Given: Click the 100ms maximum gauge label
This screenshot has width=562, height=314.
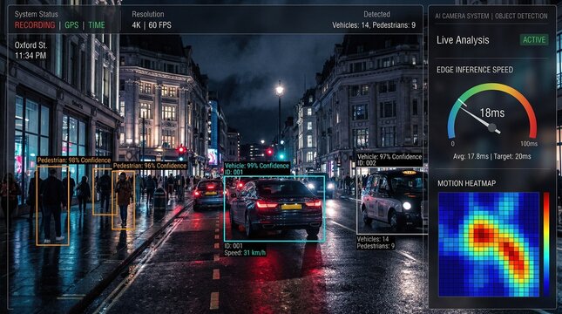Looking at the screenshot, I should click(x=529, y=144).
